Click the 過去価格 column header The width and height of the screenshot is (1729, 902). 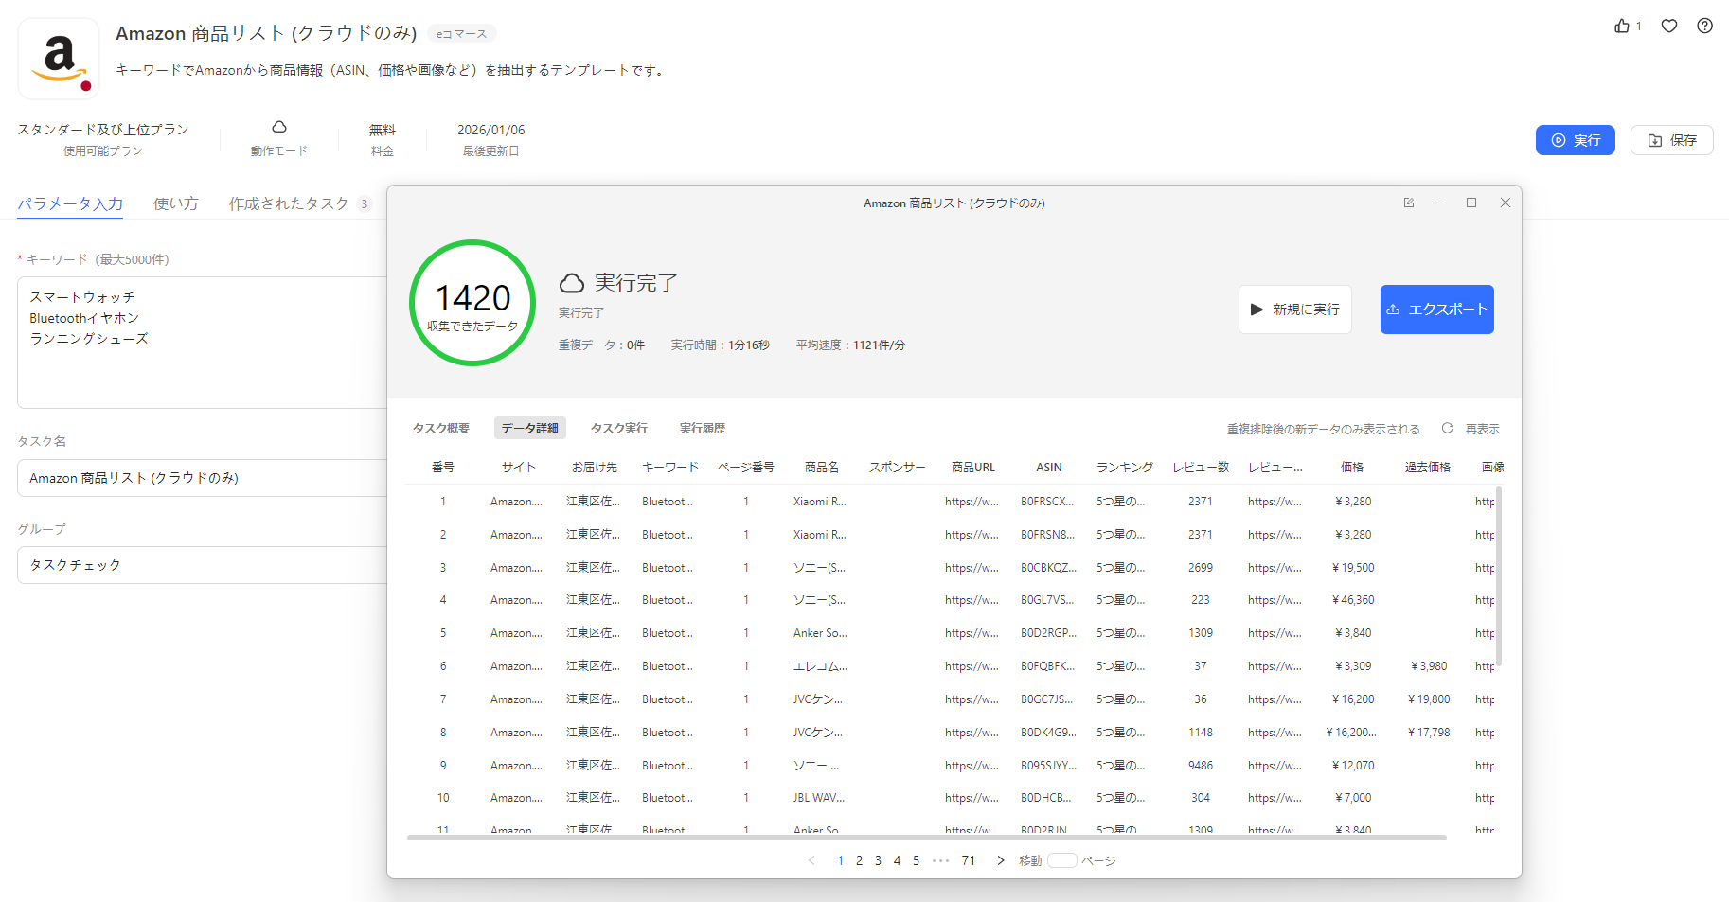click(x=1428, y=468)
